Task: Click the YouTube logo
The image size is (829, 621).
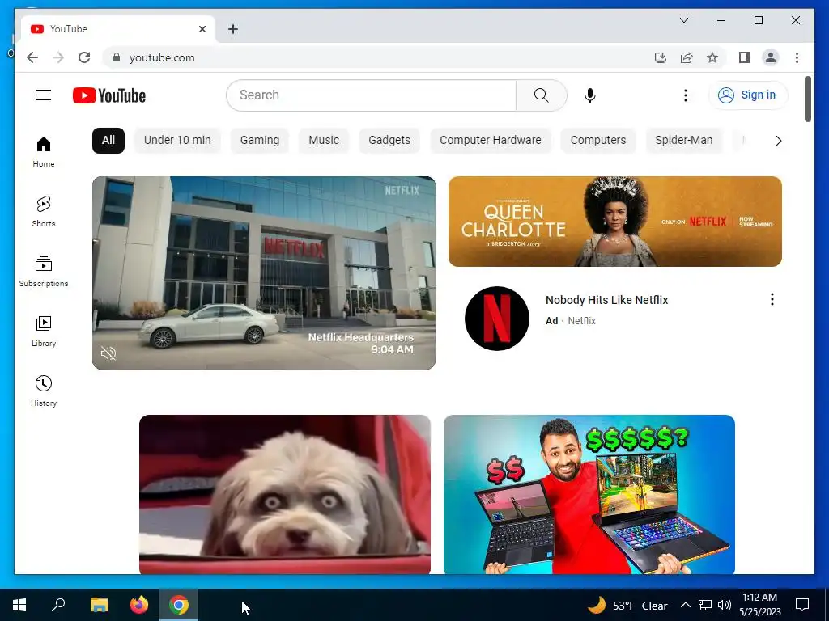Action: point(109,95)
